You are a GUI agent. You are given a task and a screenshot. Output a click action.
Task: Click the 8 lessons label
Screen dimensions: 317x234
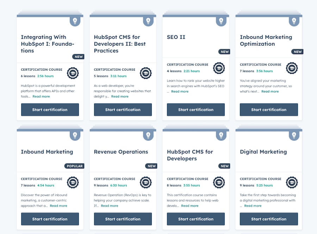click(174, 185)
